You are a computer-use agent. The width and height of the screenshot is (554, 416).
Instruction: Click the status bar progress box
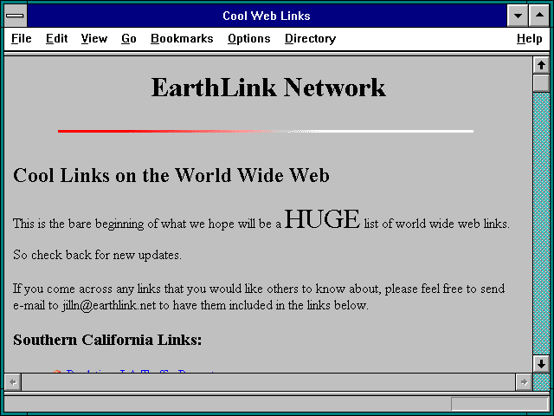click(x=500, y=404)
